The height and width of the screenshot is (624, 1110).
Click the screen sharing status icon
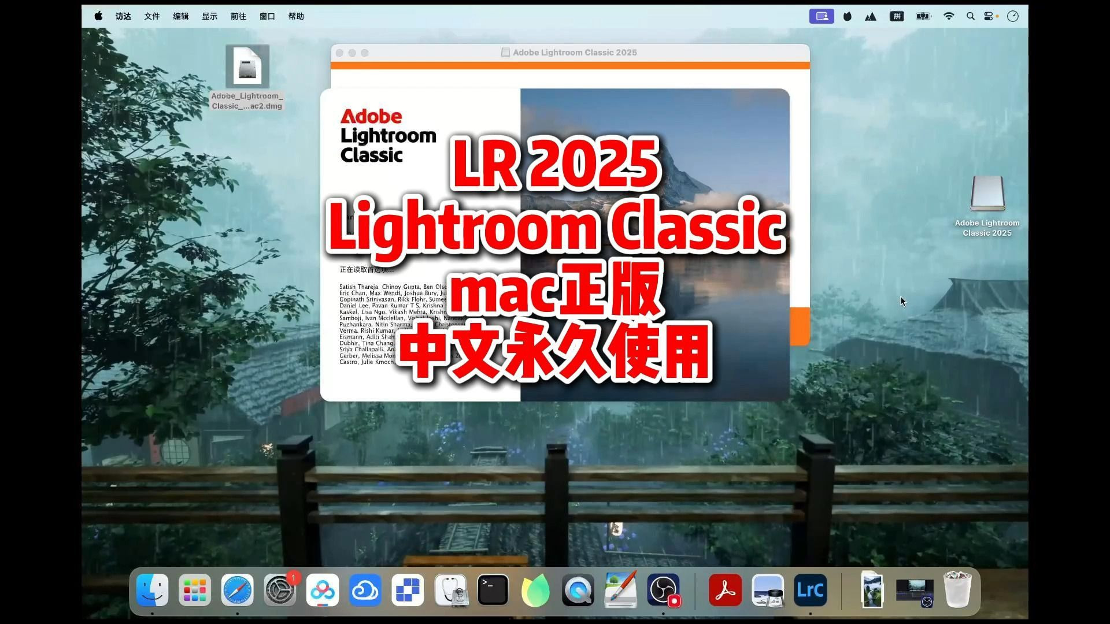point(822,16)
